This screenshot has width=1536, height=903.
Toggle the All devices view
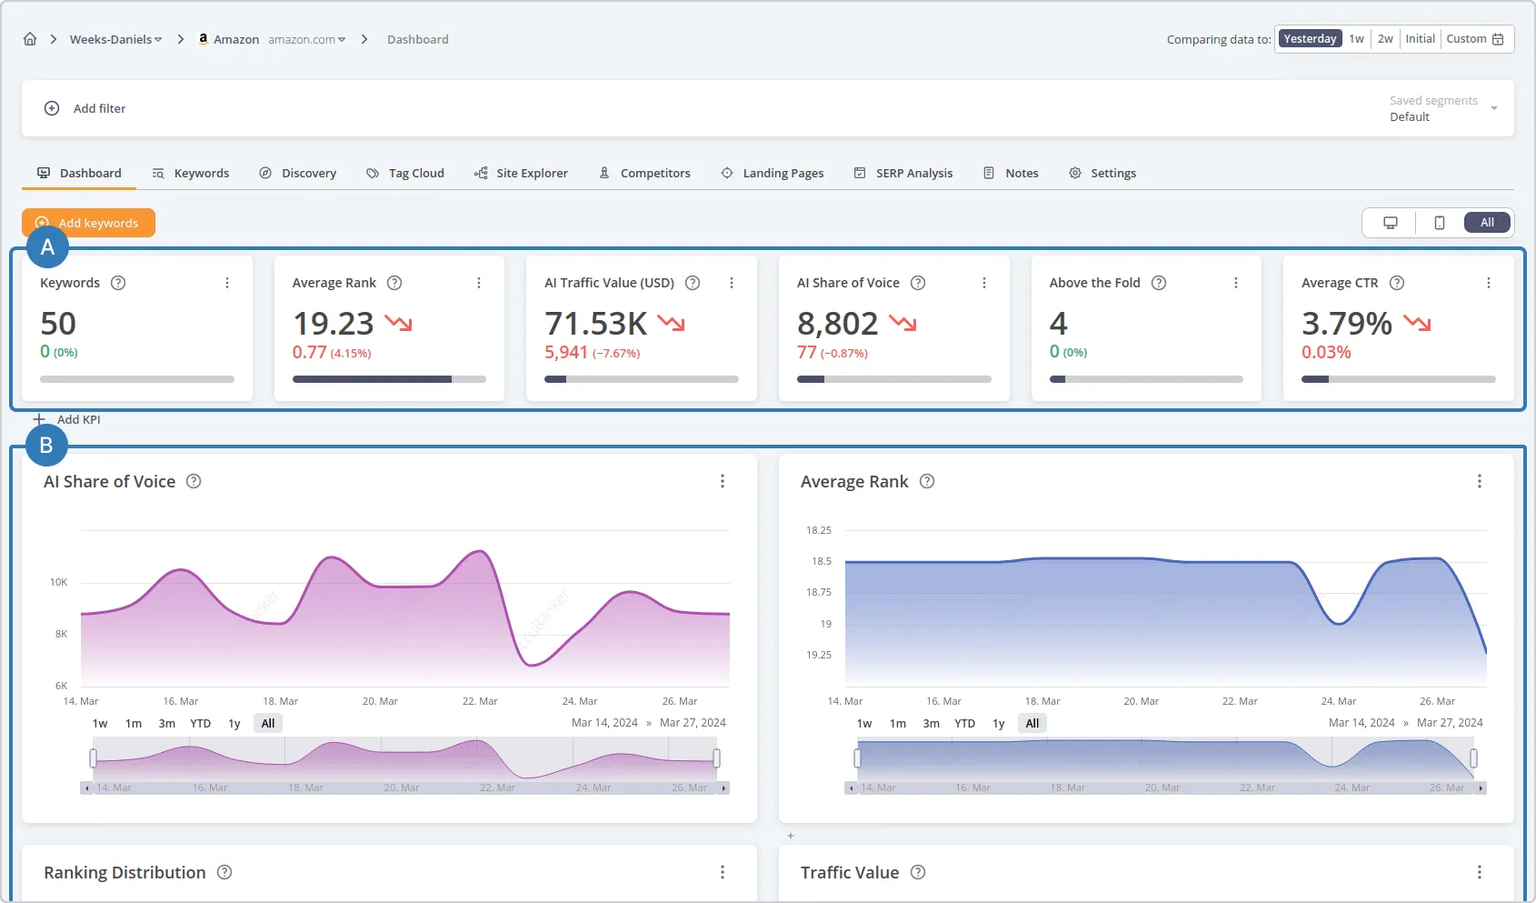pyautogui.click(x=1487, y=222)
